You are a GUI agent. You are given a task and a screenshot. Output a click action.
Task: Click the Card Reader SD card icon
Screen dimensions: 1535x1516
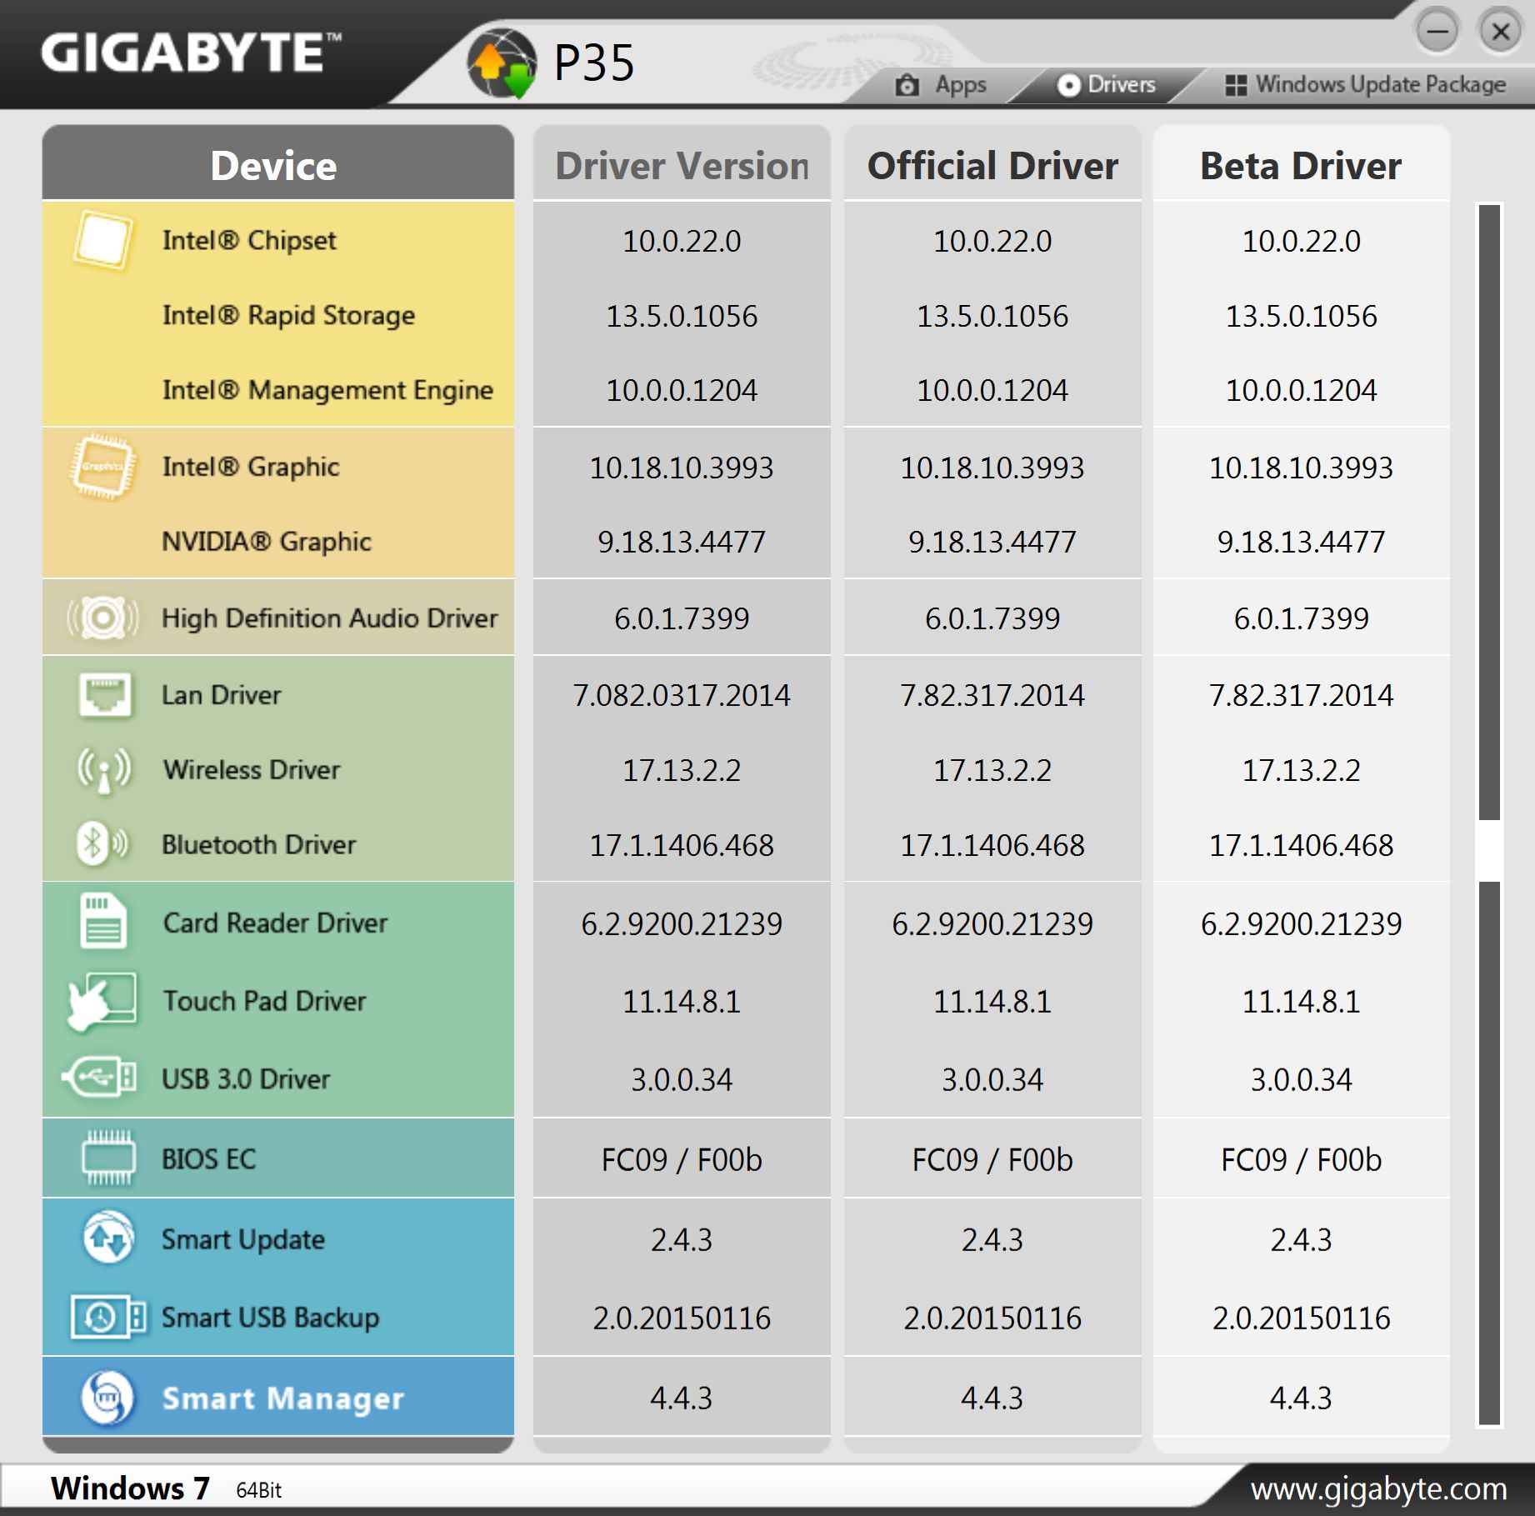point(103,921)
